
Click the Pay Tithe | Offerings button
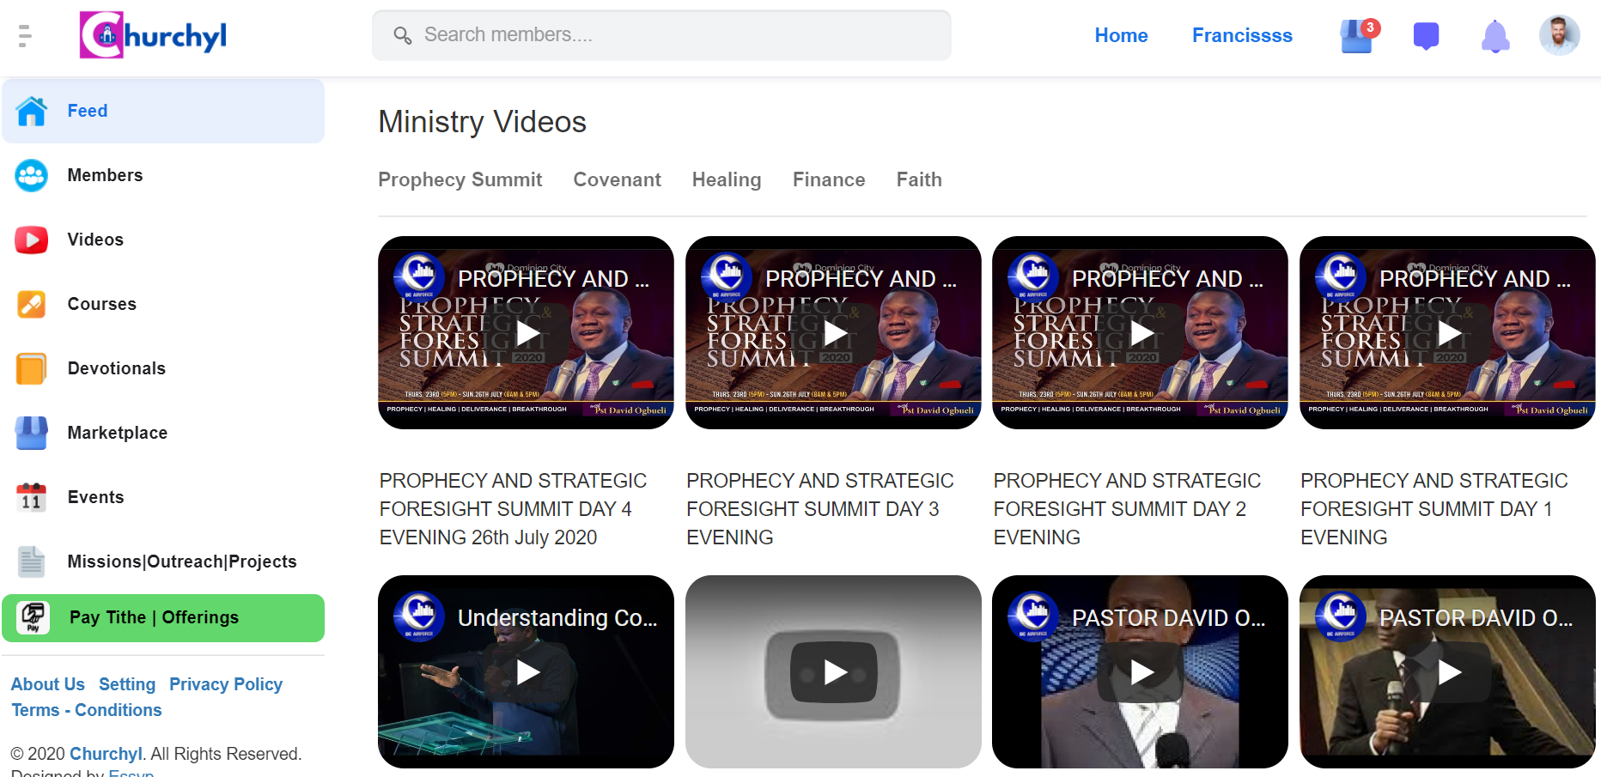coord(163,618)
